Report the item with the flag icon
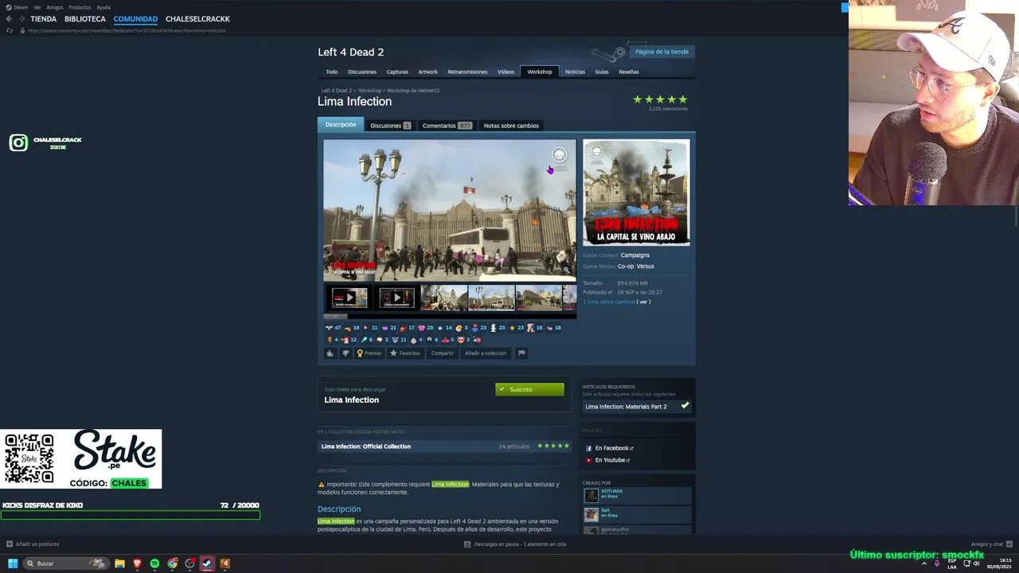1019x573 pixels. [521, 353]
